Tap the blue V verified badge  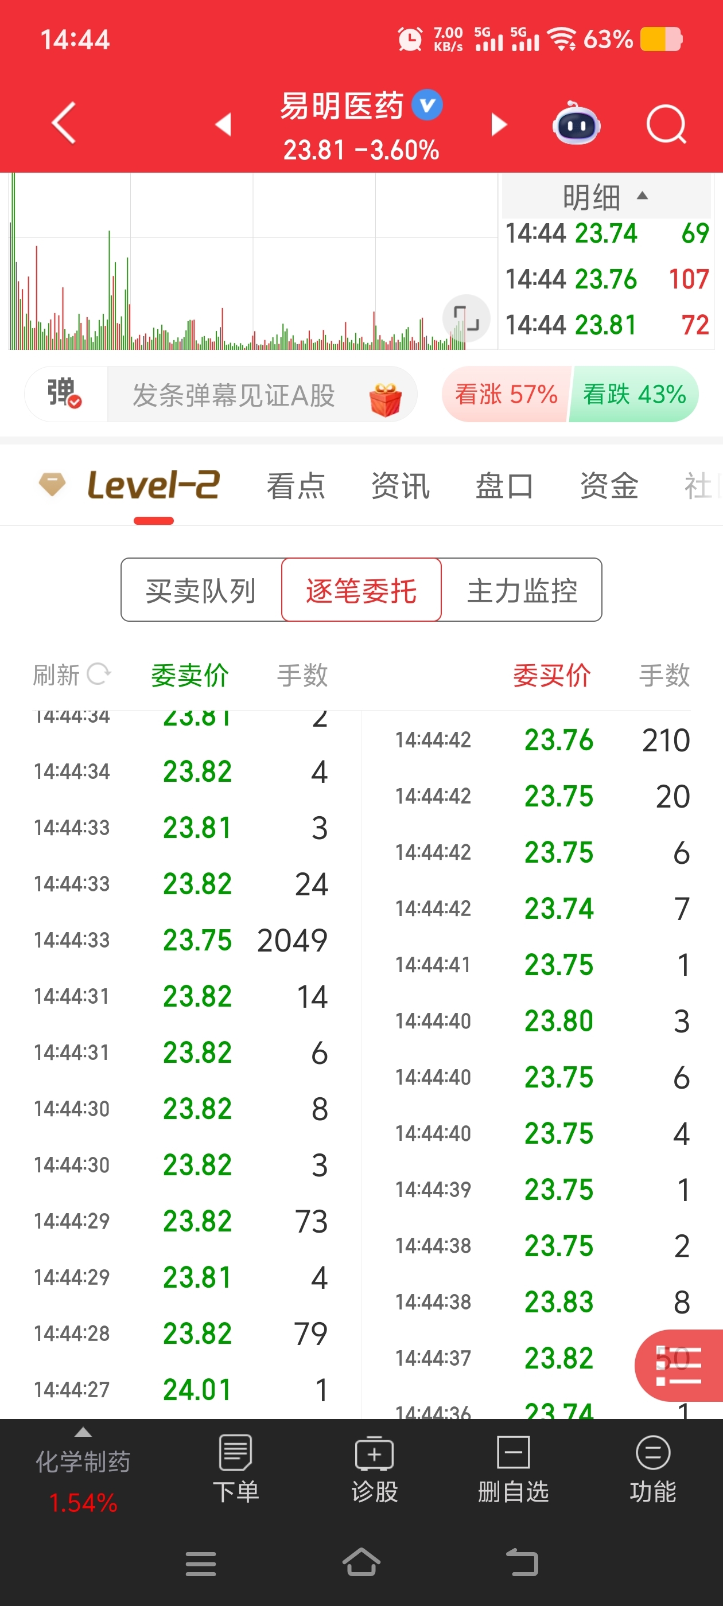(427, 105)
